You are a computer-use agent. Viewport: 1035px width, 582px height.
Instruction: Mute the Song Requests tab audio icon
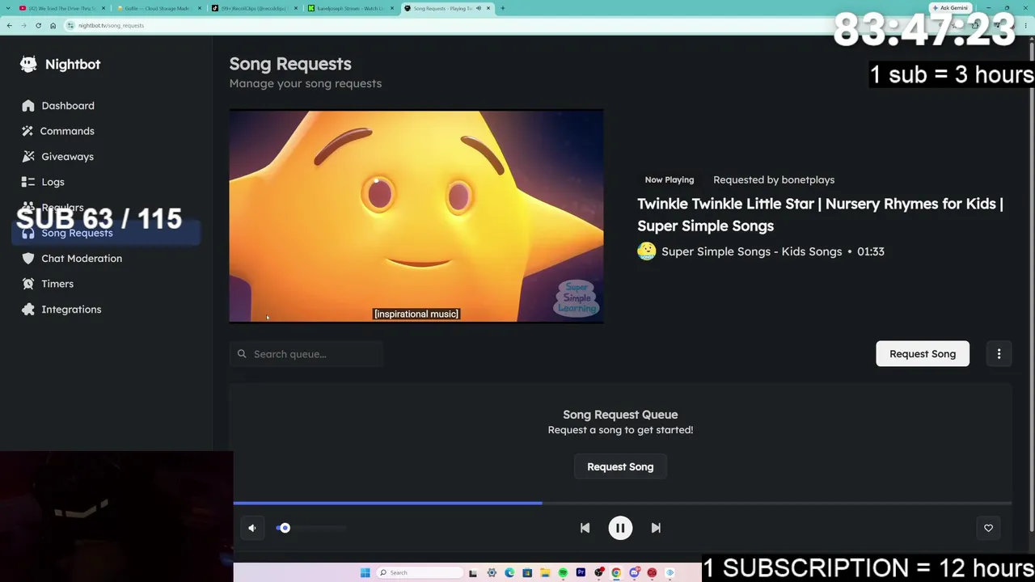[x=478, y=8]
